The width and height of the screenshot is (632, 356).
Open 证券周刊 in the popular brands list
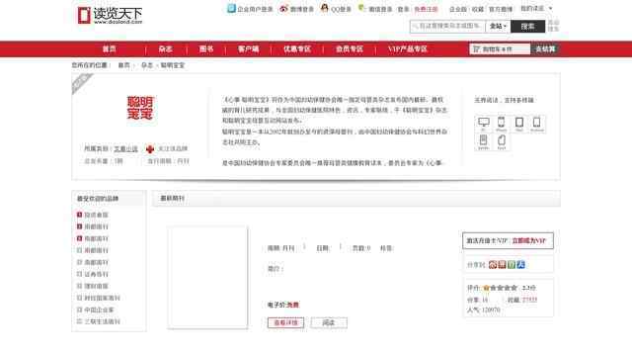tap(96, 274)
